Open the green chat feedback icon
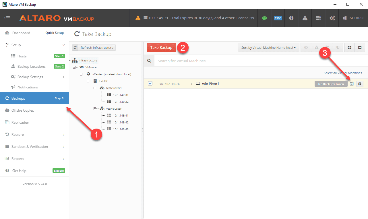This screenshot has width=368, height=219. pyautogui.click(x=264, y=18)
